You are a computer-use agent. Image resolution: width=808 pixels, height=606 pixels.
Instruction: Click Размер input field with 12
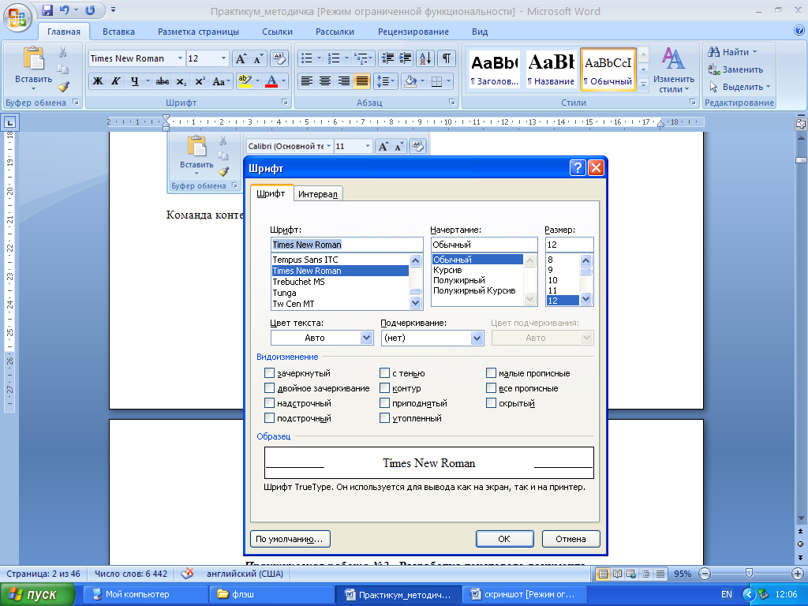tap(569, 245)
